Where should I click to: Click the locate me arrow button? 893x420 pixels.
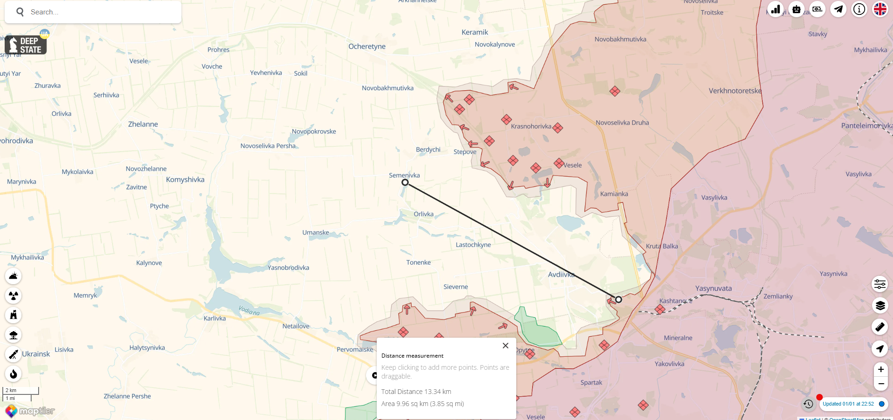click(x=880, y=349)
